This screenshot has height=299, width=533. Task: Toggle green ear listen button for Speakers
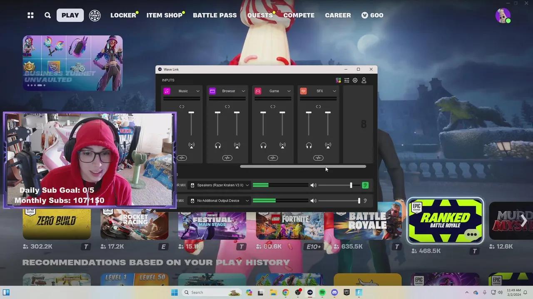pyautogui.click(x=365, y=185)
